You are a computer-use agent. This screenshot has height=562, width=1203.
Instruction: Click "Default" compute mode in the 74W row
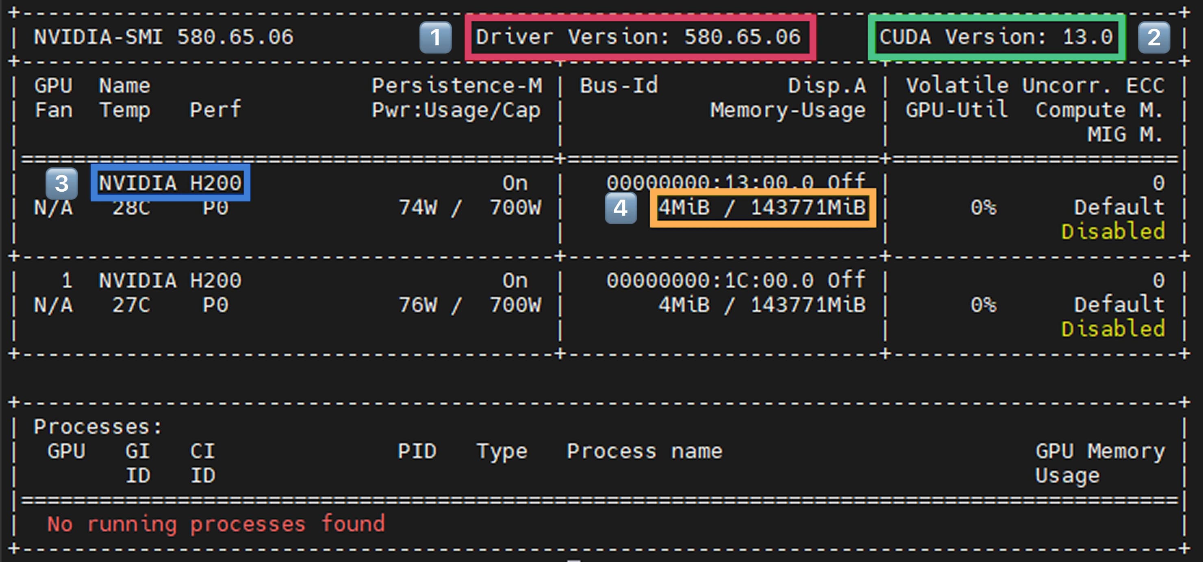tap(1119, 207)
